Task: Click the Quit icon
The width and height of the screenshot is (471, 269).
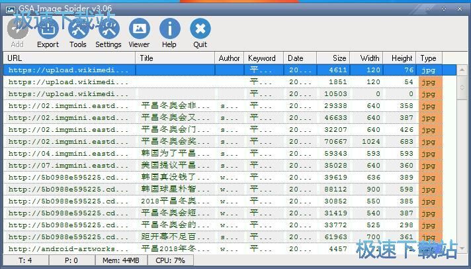Action: [200, 28]
